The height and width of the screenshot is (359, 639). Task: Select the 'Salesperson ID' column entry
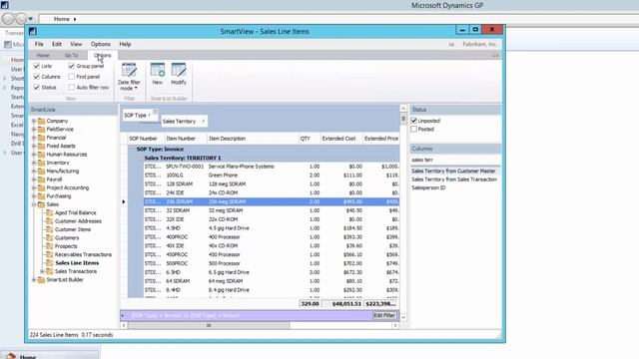(428, 187)
